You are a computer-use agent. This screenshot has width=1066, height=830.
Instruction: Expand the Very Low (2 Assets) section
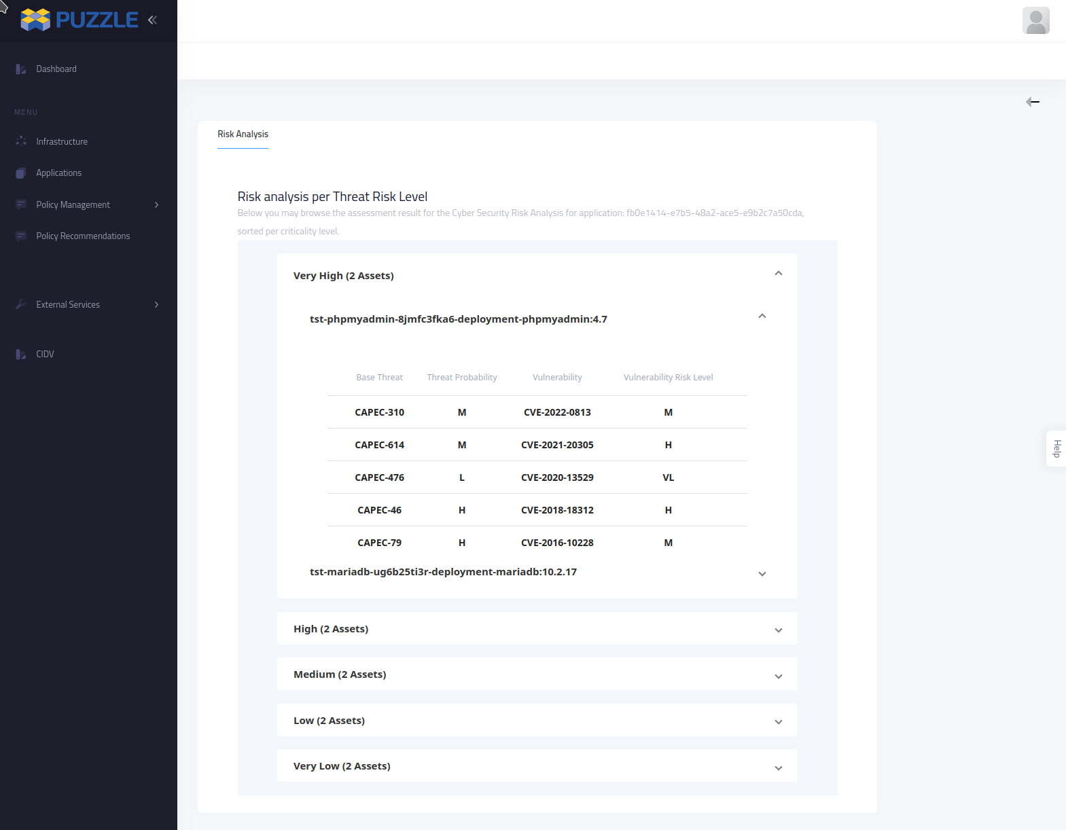[779, 768]
